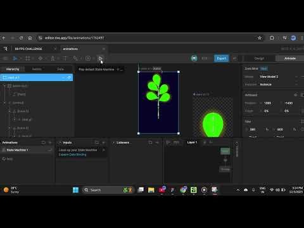Close the animations file tab
304x228 pixels.
[x=104, y=49]
